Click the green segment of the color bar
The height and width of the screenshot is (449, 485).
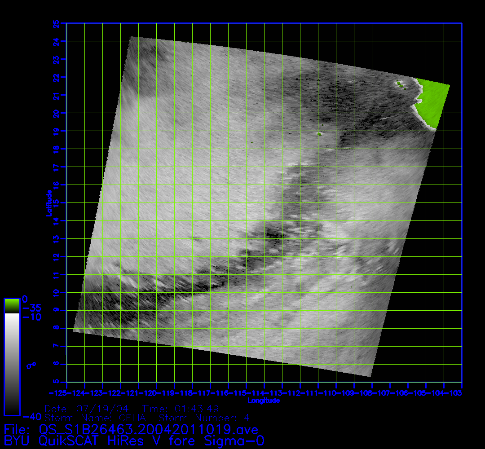[12, 306]
